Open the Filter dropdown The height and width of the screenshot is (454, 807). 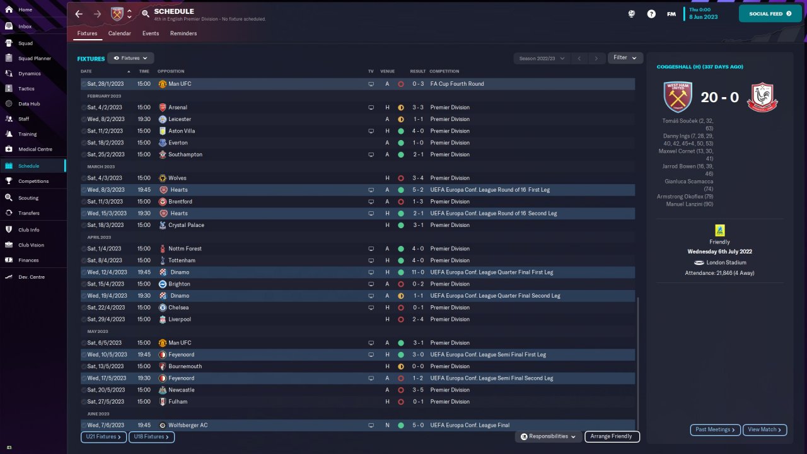(x=625, y=58)
